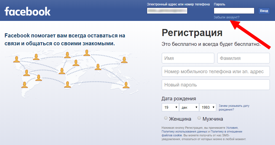Open the birth month dropdown showing дек
The image size is (275, 145).
coord(189,107)
